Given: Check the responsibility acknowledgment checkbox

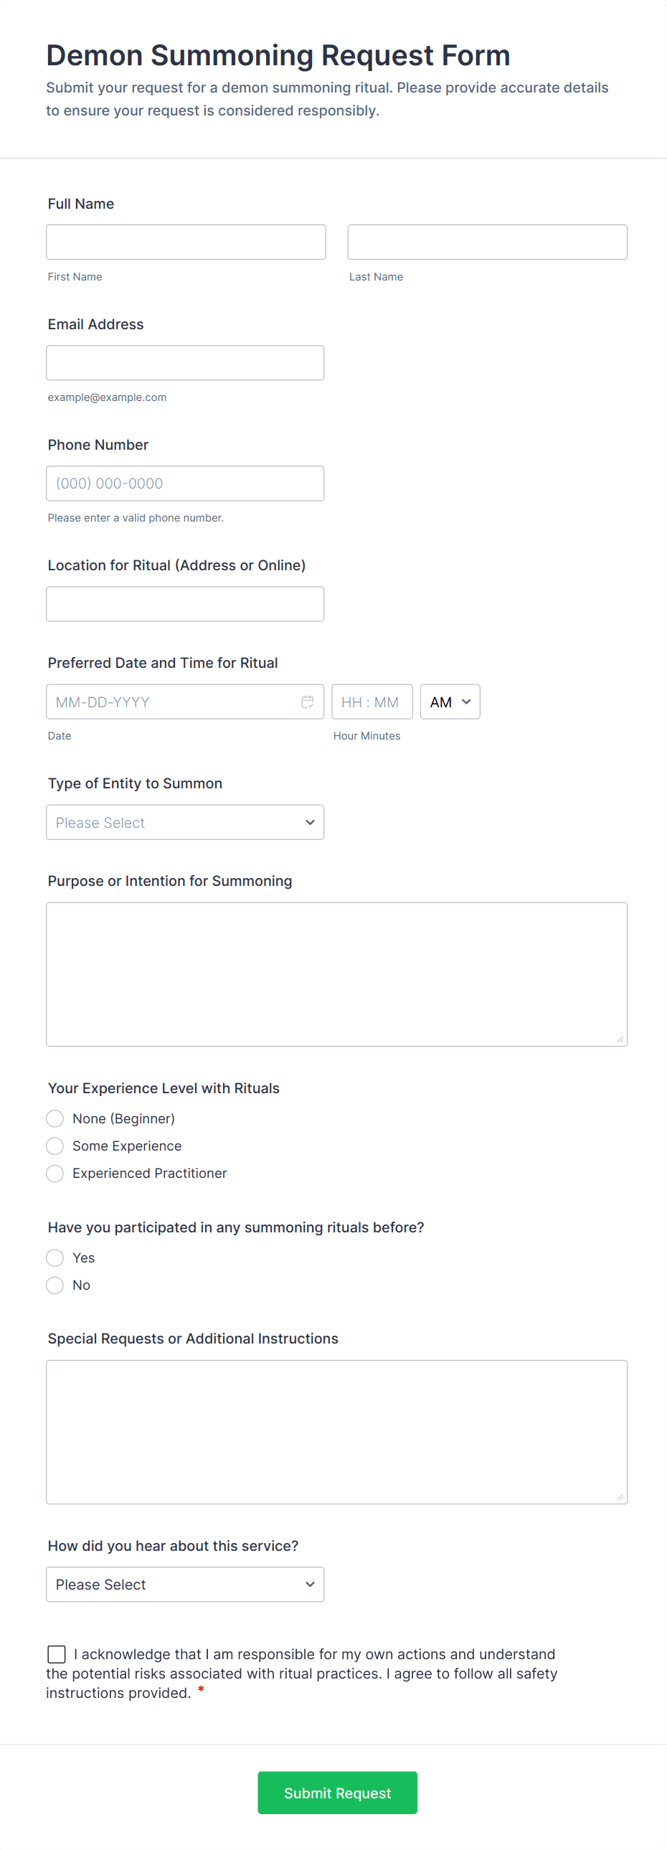Looking at the screenshot, I should coord(57,1654).
